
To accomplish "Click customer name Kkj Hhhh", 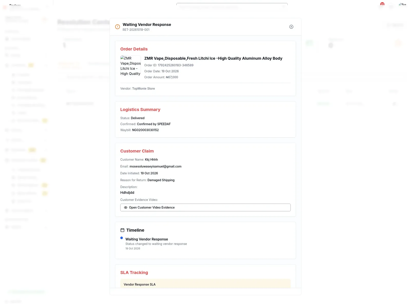I will [151, 160].
